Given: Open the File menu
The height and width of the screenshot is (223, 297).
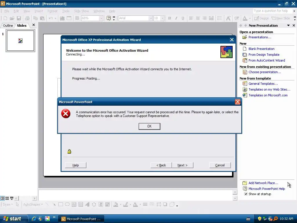Looking at the screenshot, I should 7,11.
